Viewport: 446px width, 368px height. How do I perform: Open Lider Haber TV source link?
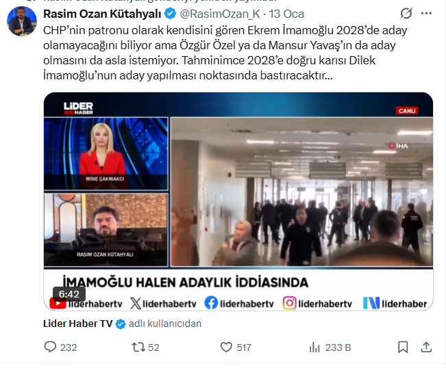pyautogui.click(x=77, y=324)
